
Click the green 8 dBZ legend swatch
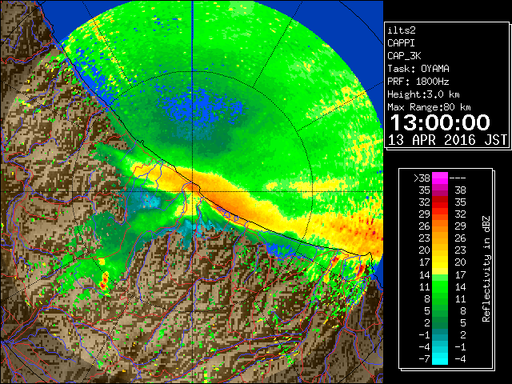coord(440,298)
